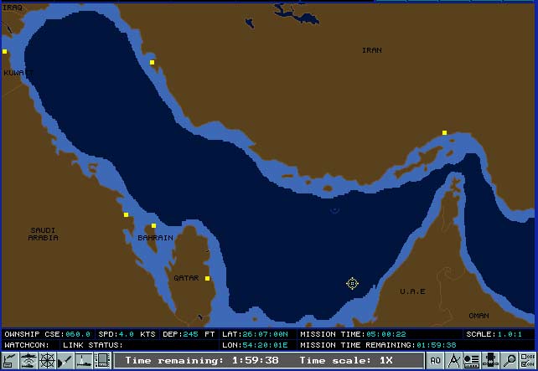
Task: Select the yellow marker at the Strait of Hormuz
Action: coord(444,132)
